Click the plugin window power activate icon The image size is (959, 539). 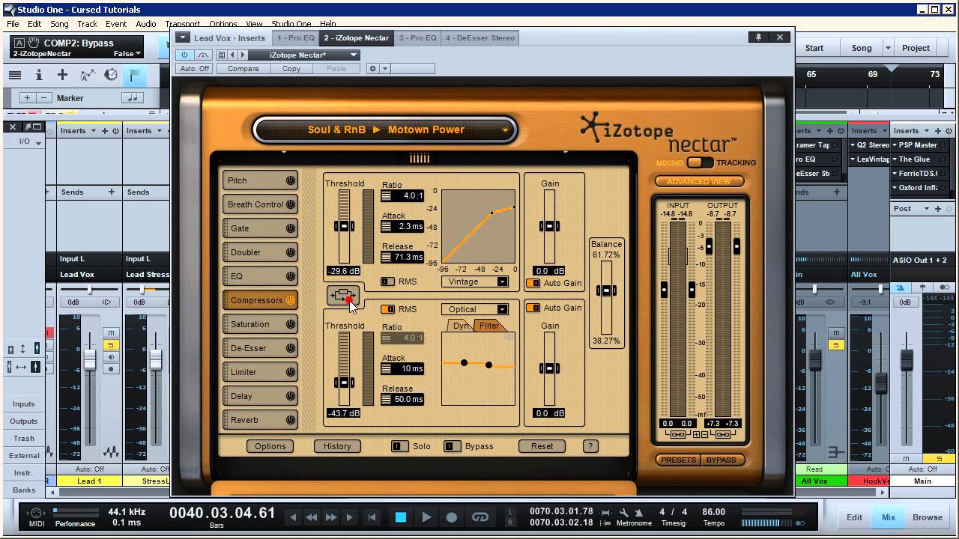[x=186, y=55]
